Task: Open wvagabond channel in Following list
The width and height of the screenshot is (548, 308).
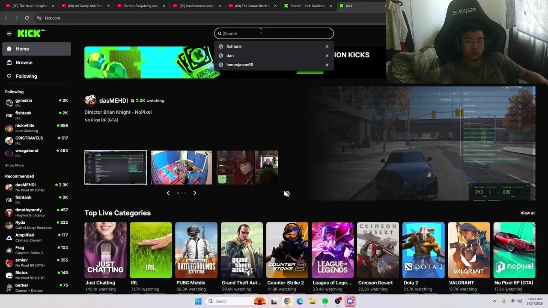Action: tap(36, 153)
